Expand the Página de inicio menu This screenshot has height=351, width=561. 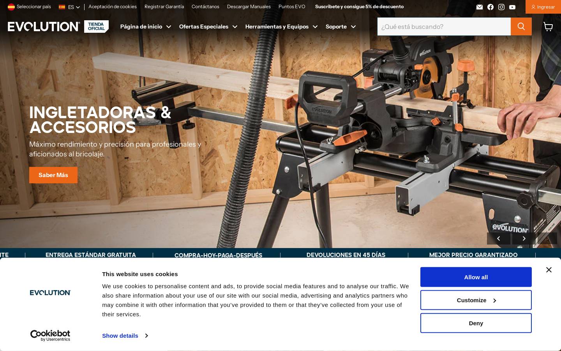pyautogui.click(x=146, y=27)
